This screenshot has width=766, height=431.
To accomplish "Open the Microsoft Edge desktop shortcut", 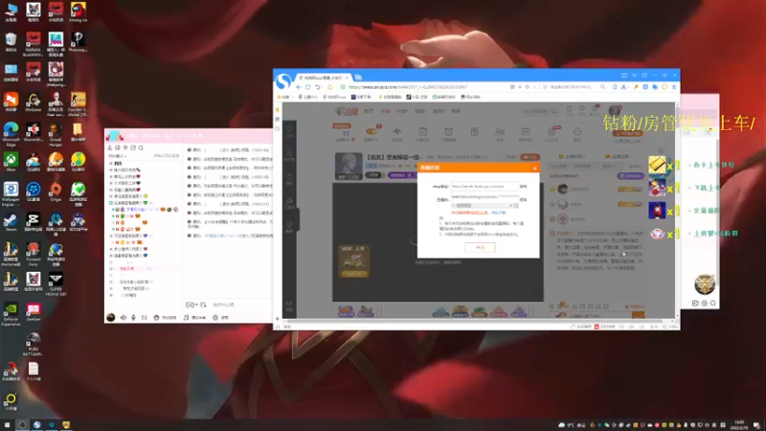I will pyautogui.click(x=11, y=134).
